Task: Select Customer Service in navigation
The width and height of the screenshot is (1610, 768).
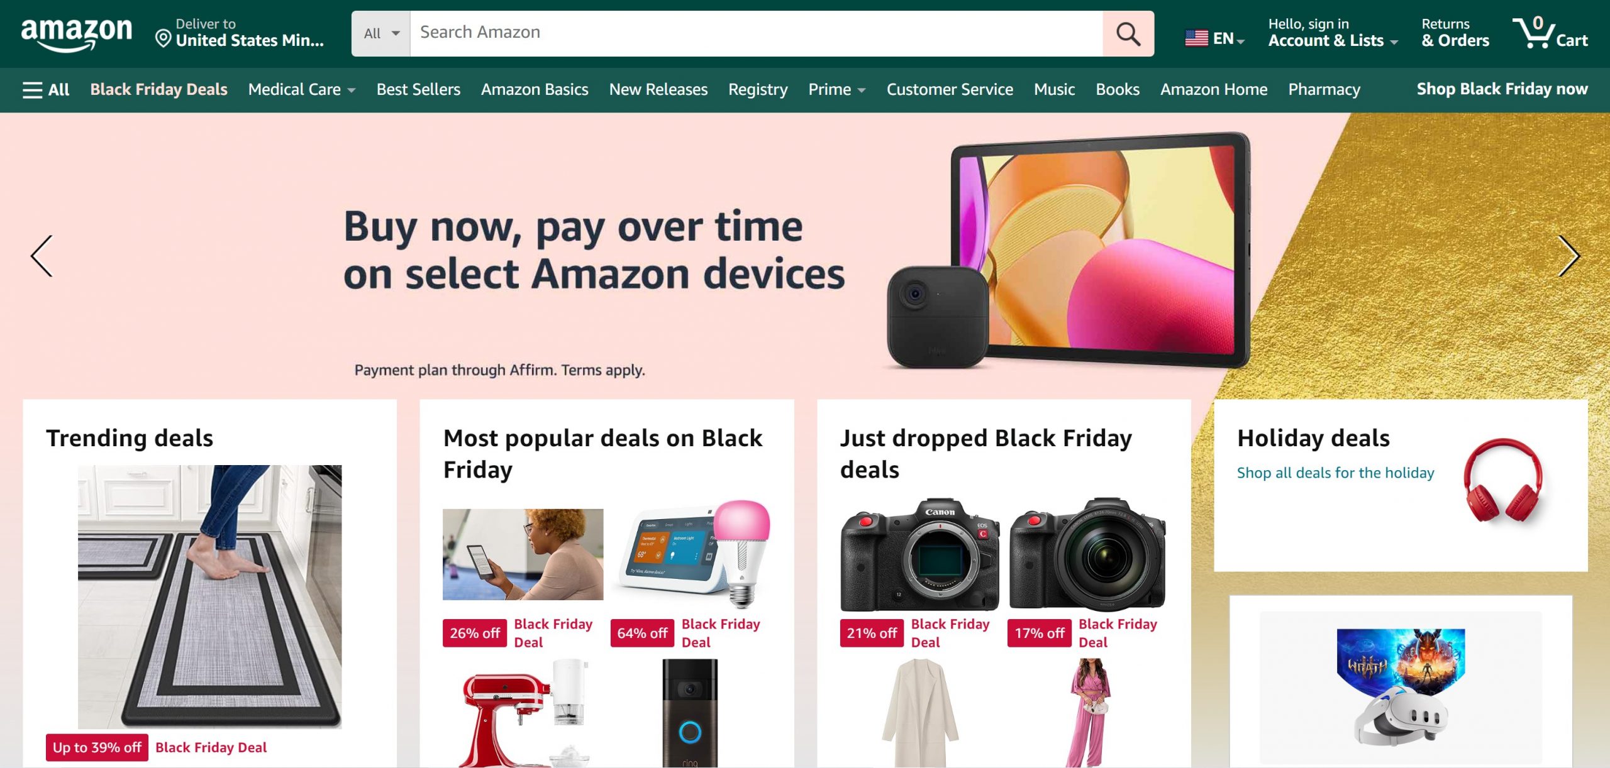Action: (x=950, y=90)
